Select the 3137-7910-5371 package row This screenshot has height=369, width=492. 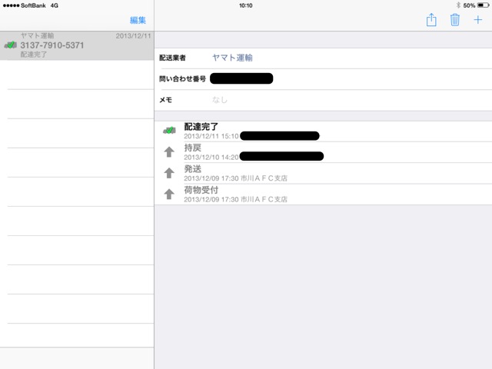77,45
